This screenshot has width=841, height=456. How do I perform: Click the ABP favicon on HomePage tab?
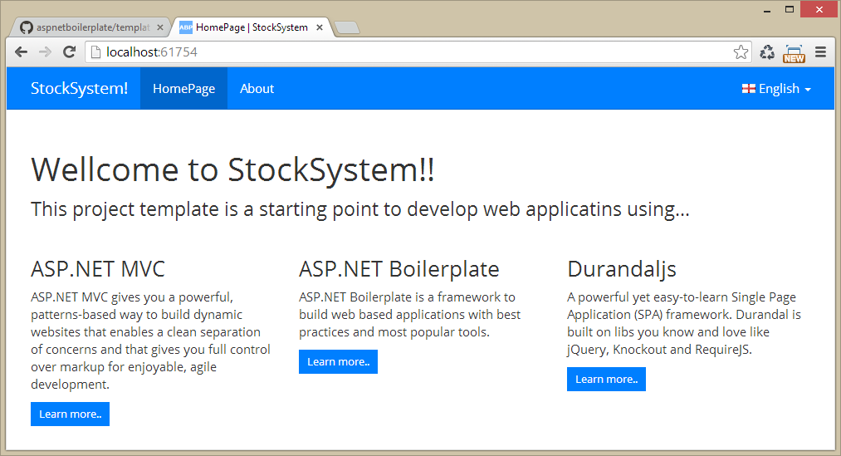[x=186, y=27]
